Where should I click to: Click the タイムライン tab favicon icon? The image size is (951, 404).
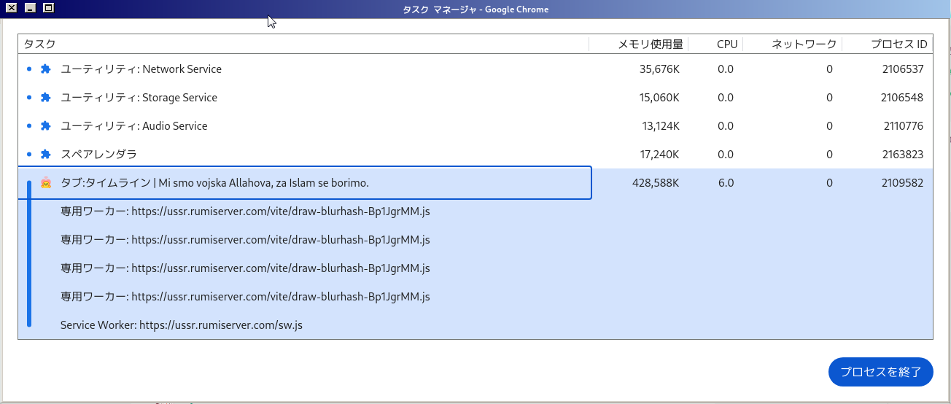point(45,183)
